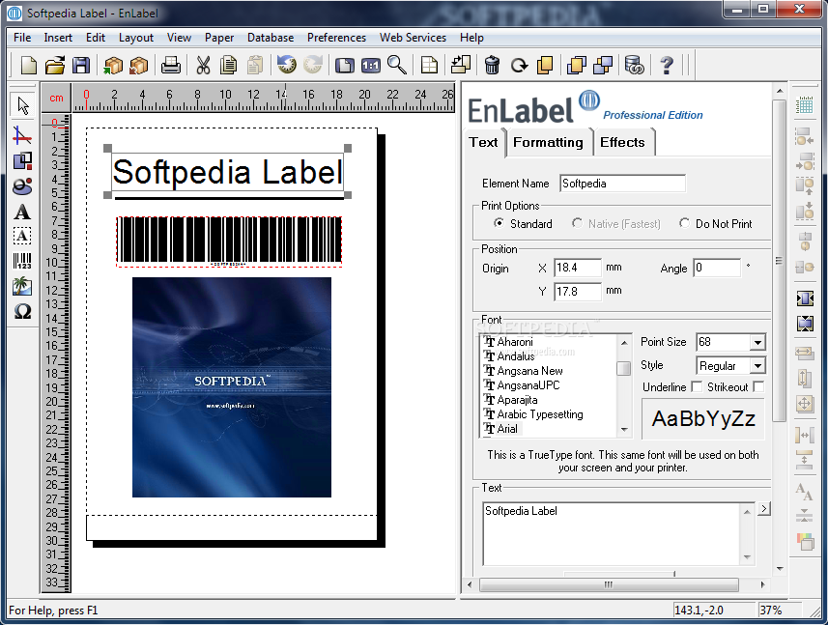Select the Softpedia Label text element

(228, 172)
